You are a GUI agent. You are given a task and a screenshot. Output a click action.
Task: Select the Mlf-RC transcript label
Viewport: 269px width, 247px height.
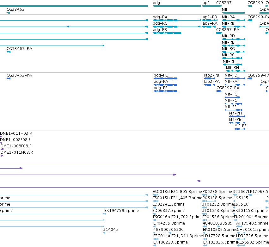tap(228, 55)
